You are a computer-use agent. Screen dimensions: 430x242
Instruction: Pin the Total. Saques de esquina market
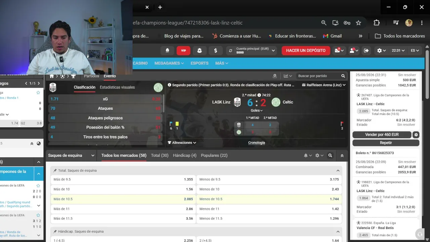point(55,170)
